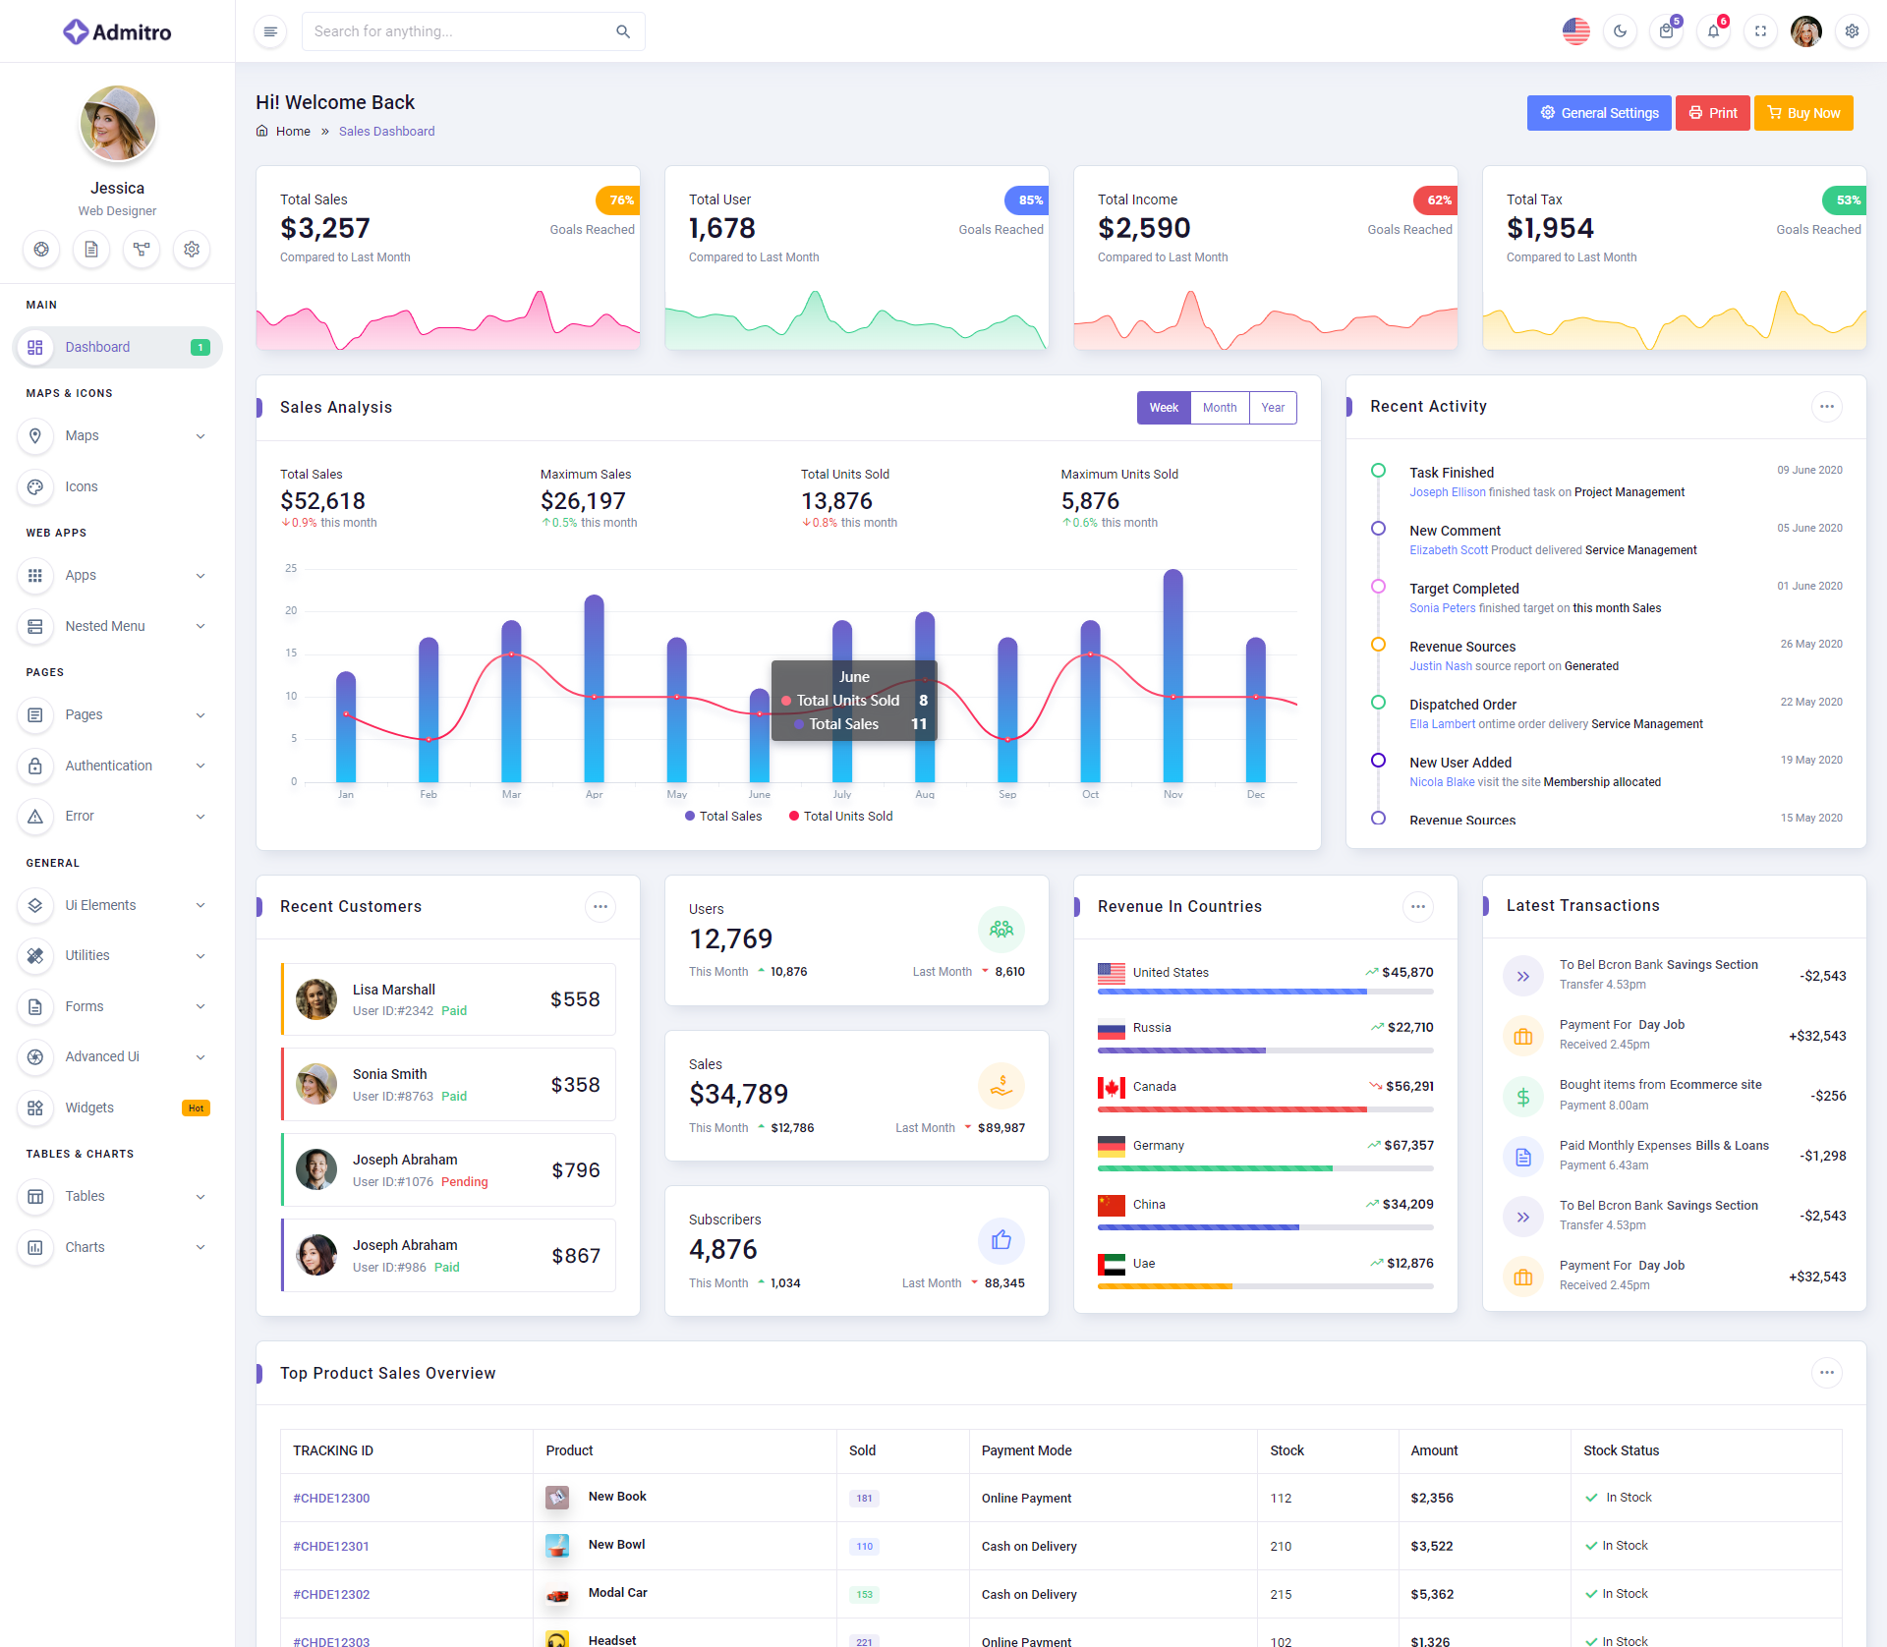Open header settings gear icon

pos(1852,31)
